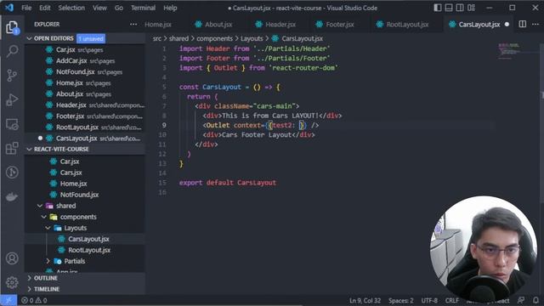Screen dimensions: 544x306
Task: Open NotFound.jsx in open editors list
Action: (x=85, y=71)
